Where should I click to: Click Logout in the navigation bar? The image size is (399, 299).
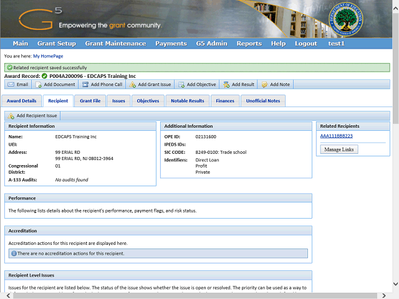point(305,44)
